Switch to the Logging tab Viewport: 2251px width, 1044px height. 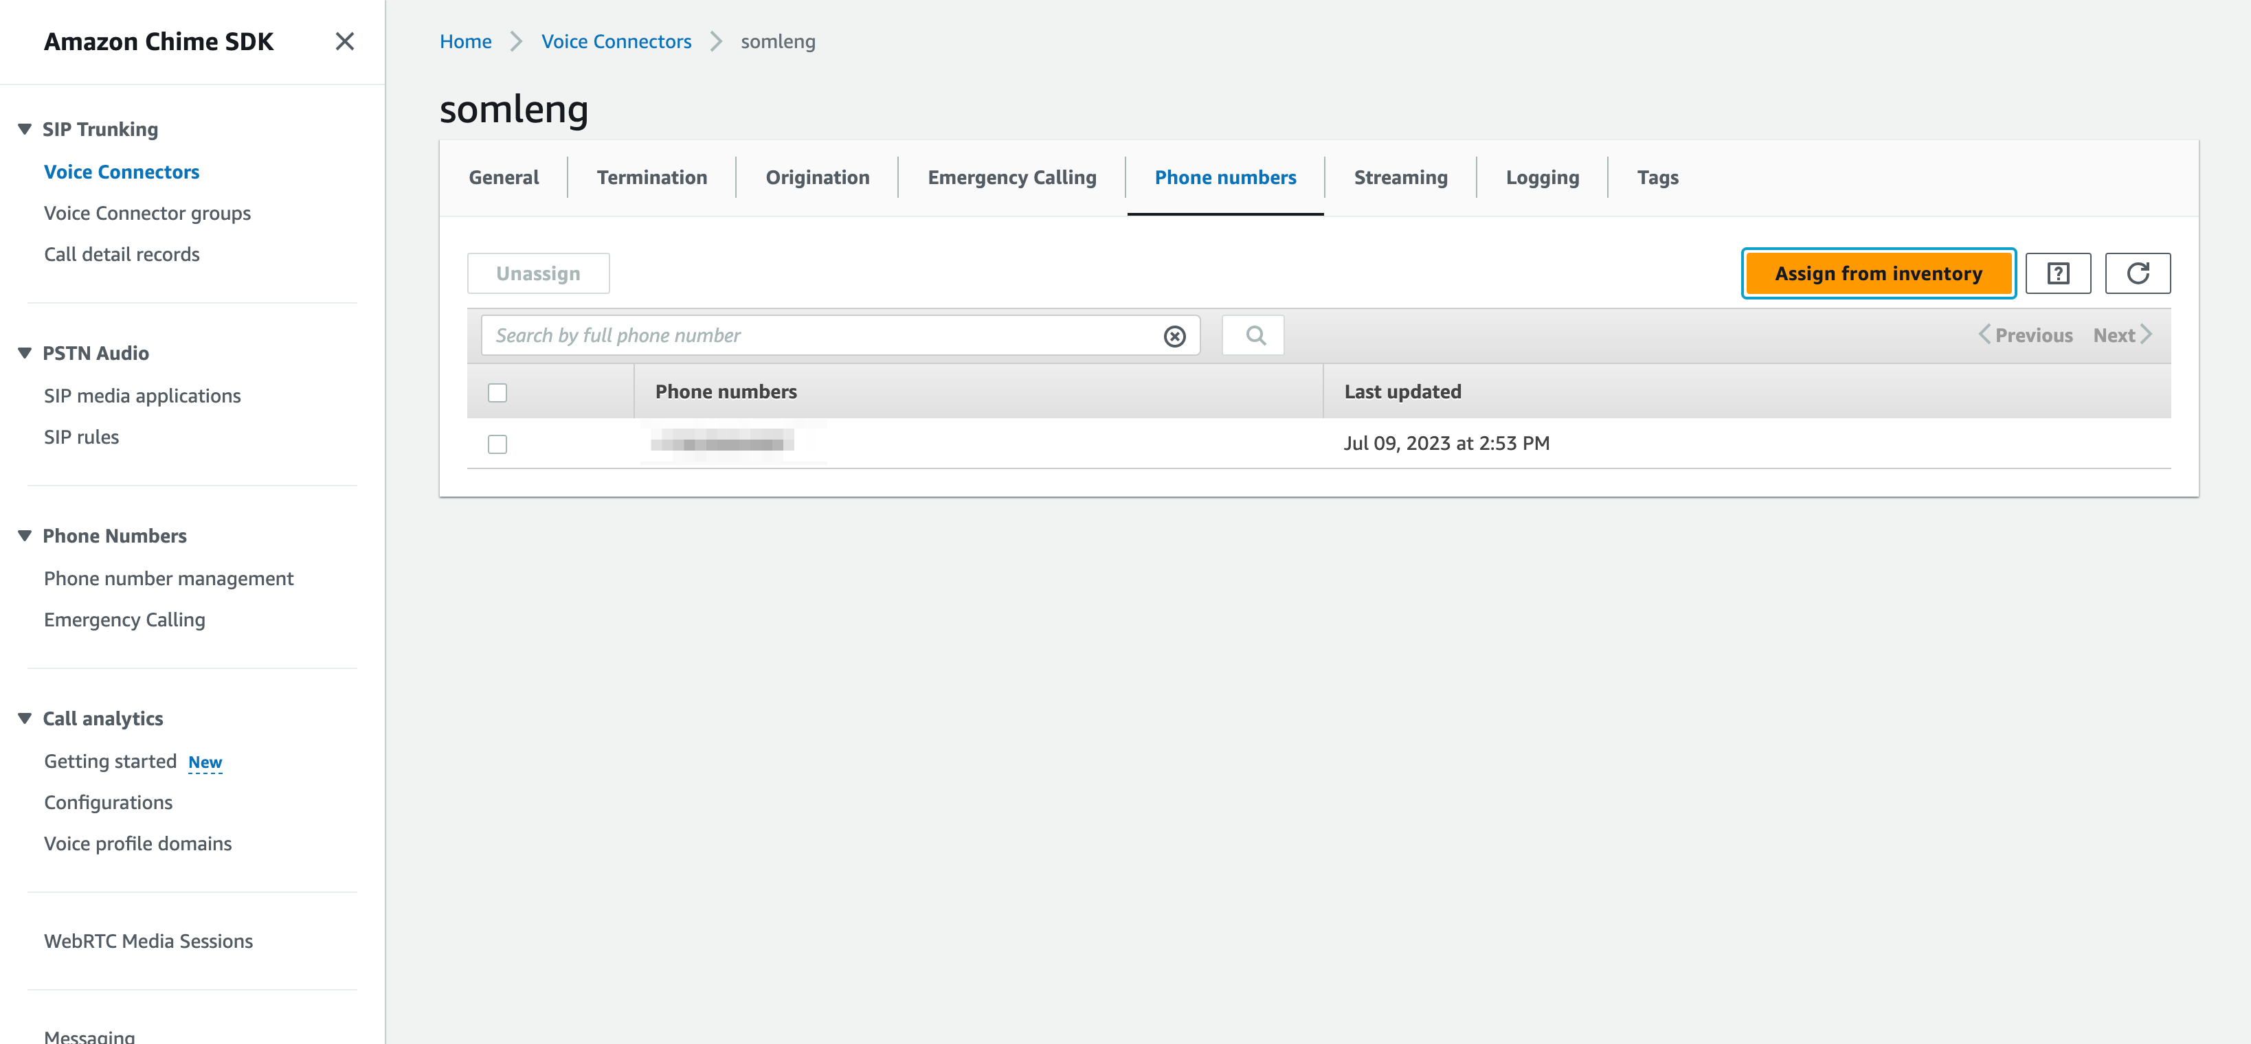click(x=1541, y=177)
